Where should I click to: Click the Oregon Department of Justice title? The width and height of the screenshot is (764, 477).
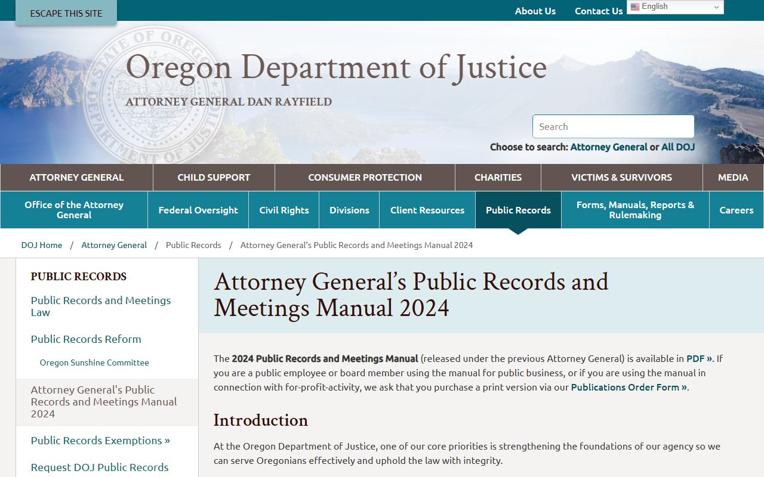tap(336, 67)
